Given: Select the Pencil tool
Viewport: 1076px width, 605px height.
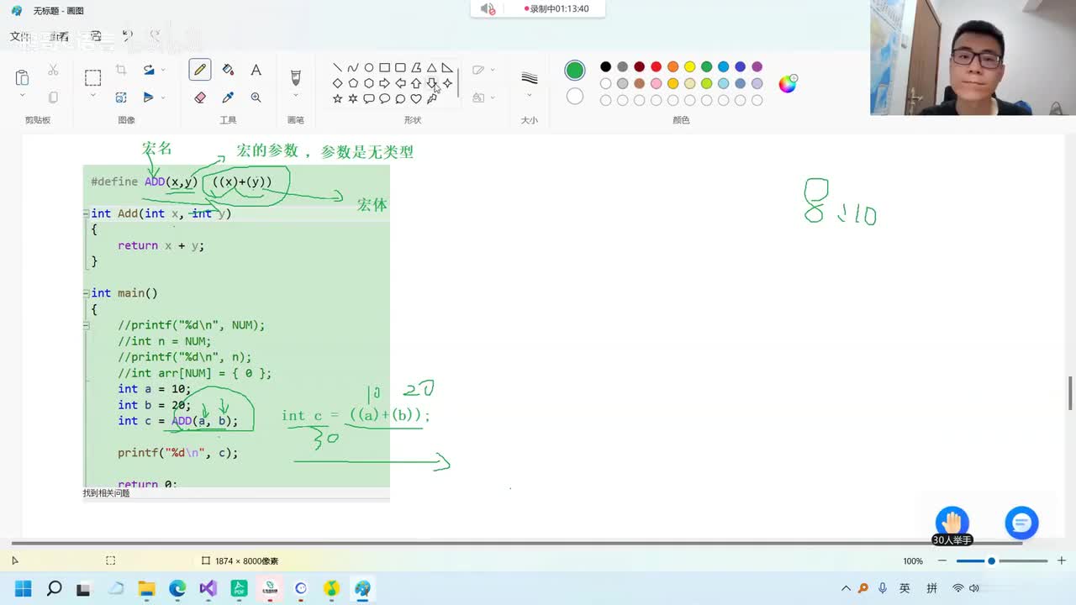Looking at the screenshot, I should pyautogui.click(x=200, y=70).
